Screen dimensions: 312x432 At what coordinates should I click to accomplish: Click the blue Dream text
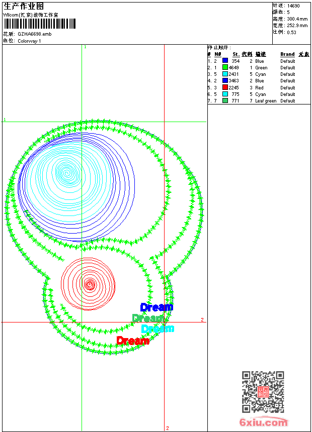[x=157, y=307]
